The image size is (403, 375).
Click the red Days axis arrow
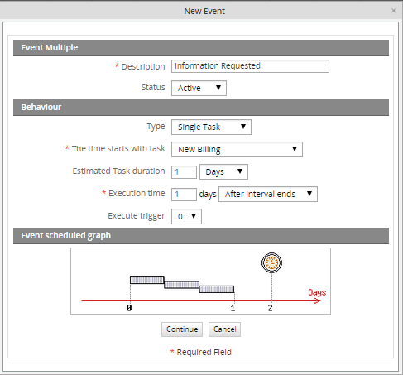coord(201,300)
